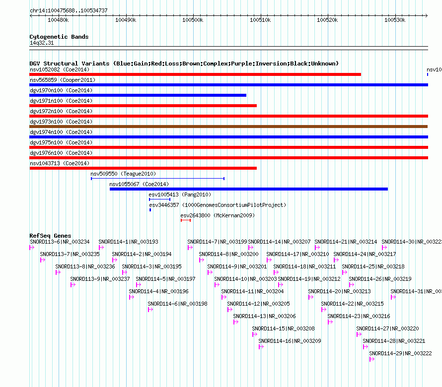This screenshot has width=442, height=387.
Task: Click the 100500k ruler tick label
Action: coord(193,20)
